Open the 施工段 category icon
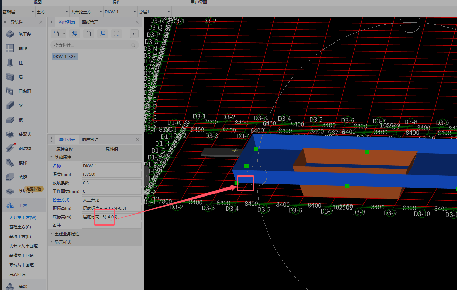The image size is (457, 290). click(10, 34)
